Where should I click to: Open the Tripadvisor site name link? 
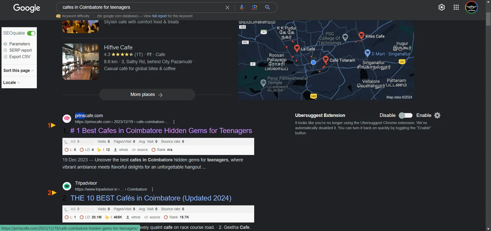click(x=86, y=183)
